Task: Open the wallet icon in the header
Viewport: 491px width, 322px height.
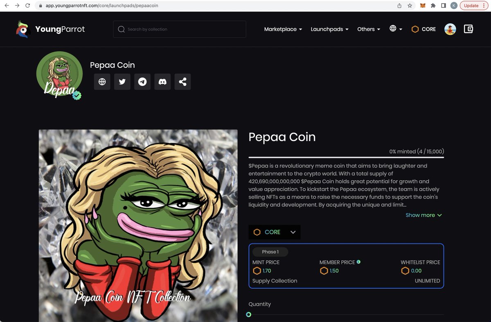Action: coord(468,29)
